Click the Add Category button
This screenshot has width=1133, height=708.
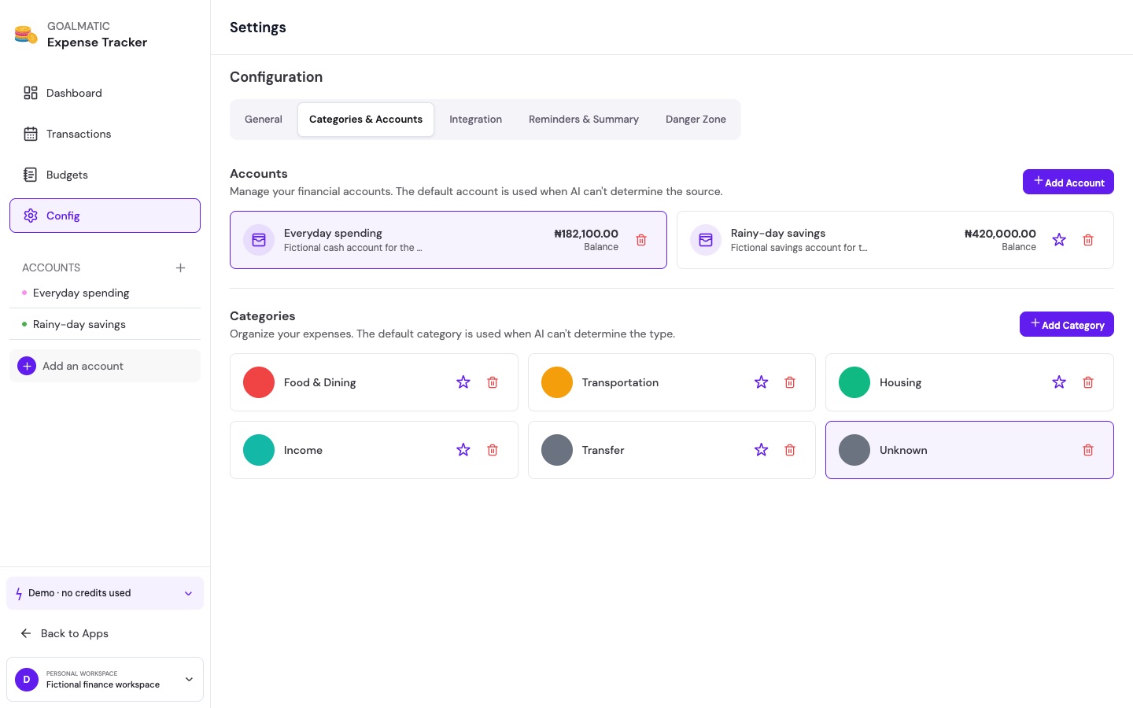[1067, 324]
